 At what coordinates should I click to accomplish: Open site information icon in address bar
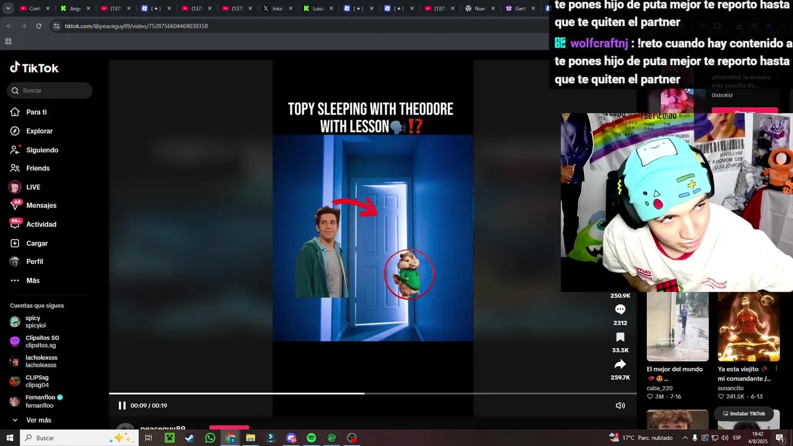(x=56, y=26)
